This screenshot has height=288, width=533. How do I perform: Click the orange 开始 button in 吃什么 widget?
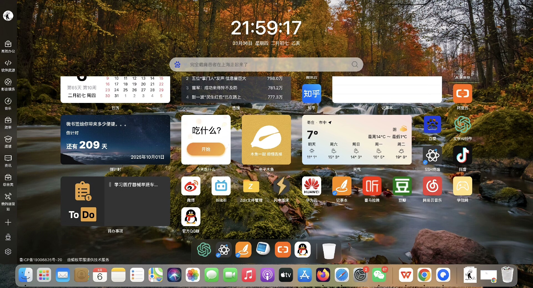(206, 149)
